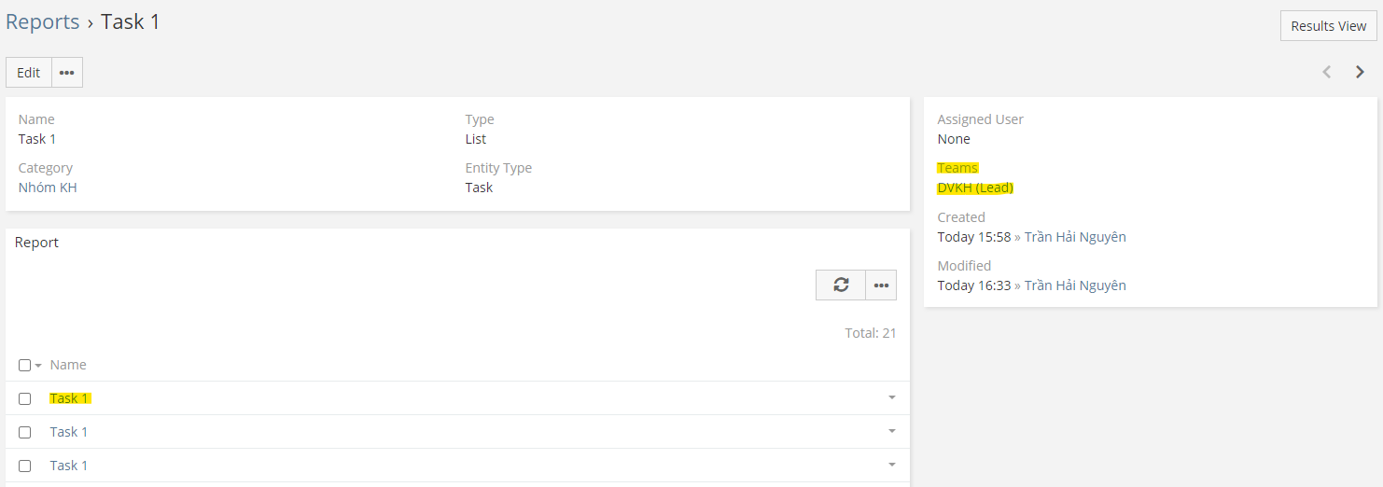Tick the checkbox of the third Task 1 row
Image resolution: width=1383 pixels, height=487 pixels.
(x=25, y=466)
